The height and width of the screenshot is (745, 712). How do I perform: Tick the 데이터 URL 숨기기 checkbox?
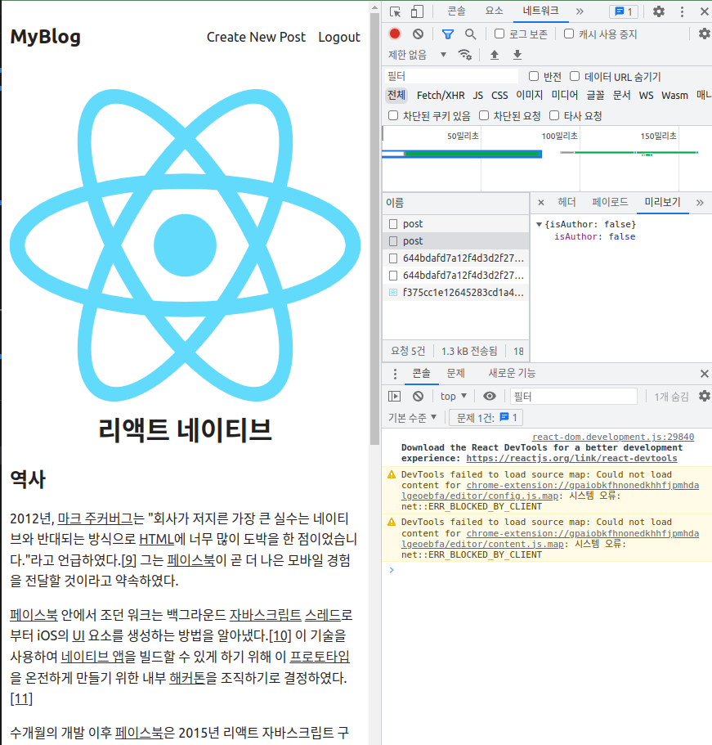(575, 76)
